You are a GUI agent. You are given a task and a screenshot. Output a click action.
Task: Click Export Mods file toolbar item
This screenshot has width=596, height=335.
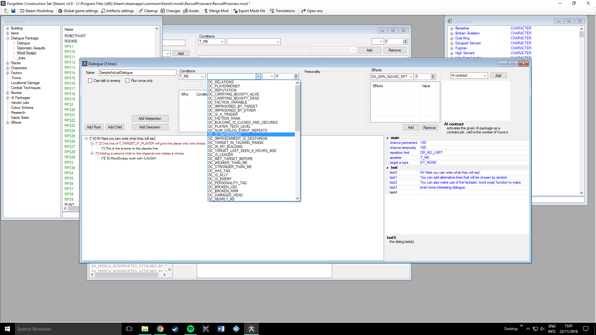coord(249,11)
